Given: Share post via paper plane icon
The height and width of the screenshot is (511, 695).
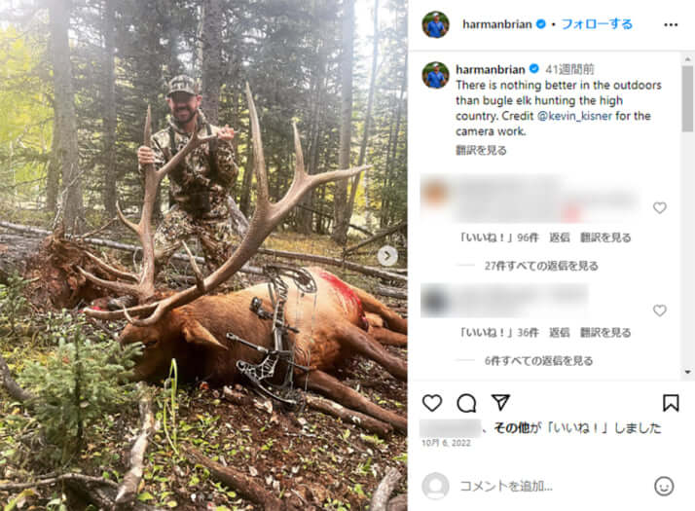Looking at the screenshot, I should (x=500, y=403).
